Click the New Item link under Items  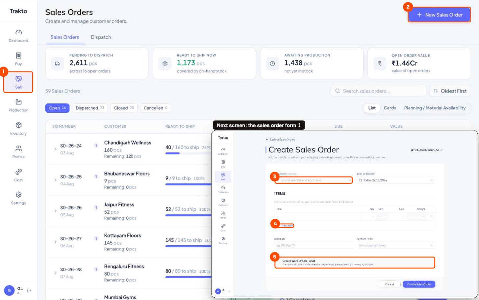pyautogui.click(x=287, y=226)
